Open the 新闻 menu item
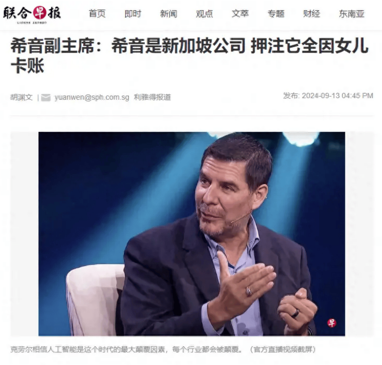The image size is (382, 365). point(168,14)
